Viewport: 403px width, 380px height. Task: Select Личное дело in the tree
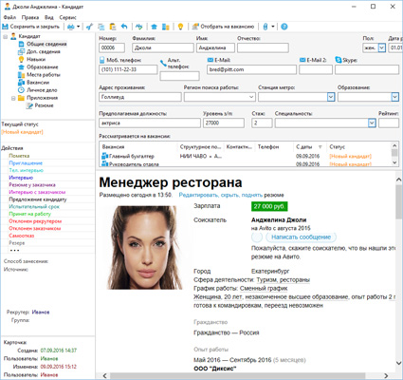coord(42,90)
